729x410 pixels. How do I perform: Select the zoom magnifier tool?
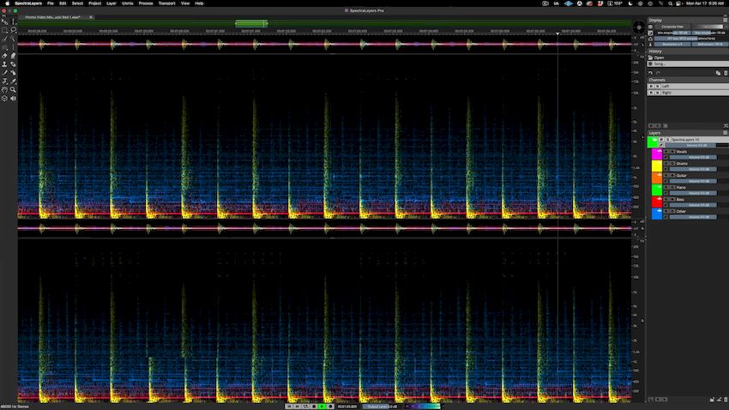[13, 89]
